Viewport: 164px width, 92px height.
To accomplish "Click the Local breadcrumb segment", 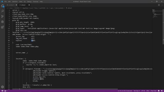I will tap(31, 8).
